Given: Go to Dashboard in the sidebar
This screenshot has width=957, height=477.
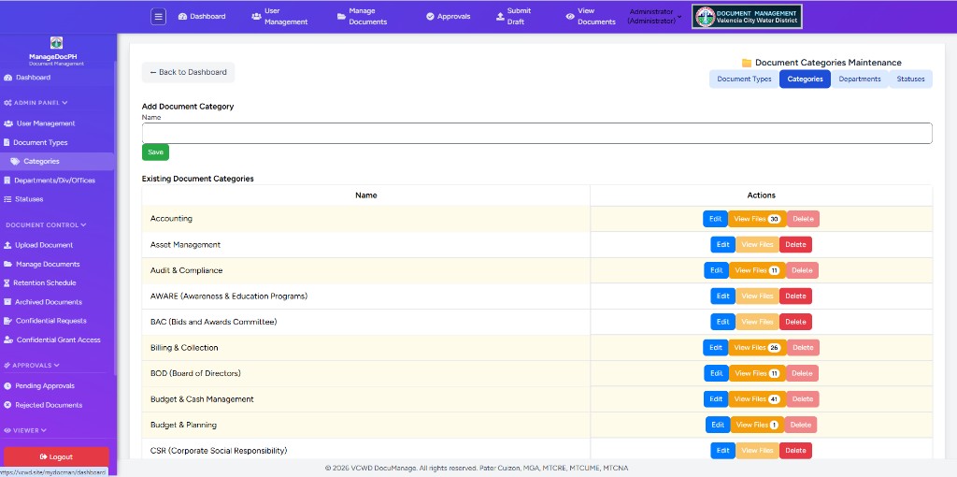Looking at the screenshot, I should pyautogui.click(x=27, y=78).
